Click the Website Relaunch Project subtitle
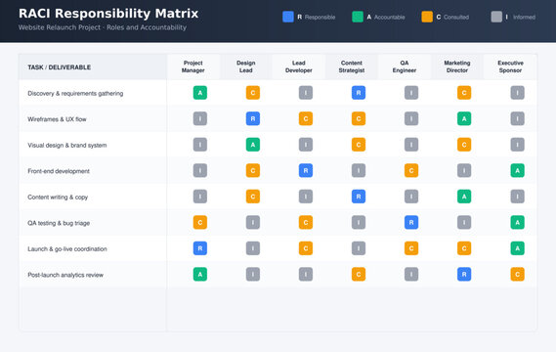556x352 pixels. (x=103, y=27)
